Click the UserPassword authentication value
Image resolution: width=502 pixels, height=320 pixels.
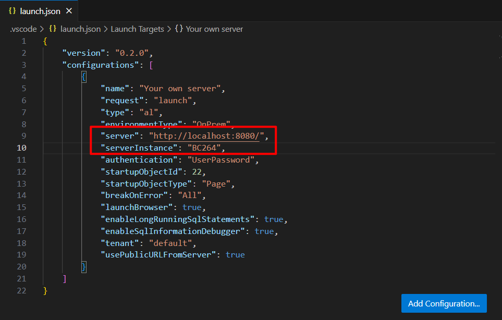[x=221, y=160]
